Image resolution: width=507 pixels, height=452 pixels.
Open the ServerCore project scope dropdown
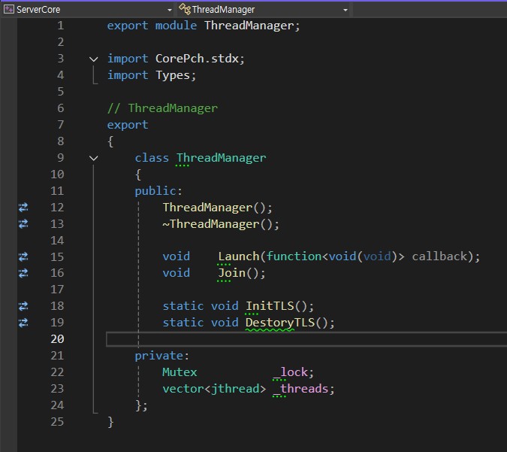(x=88, y=10)
